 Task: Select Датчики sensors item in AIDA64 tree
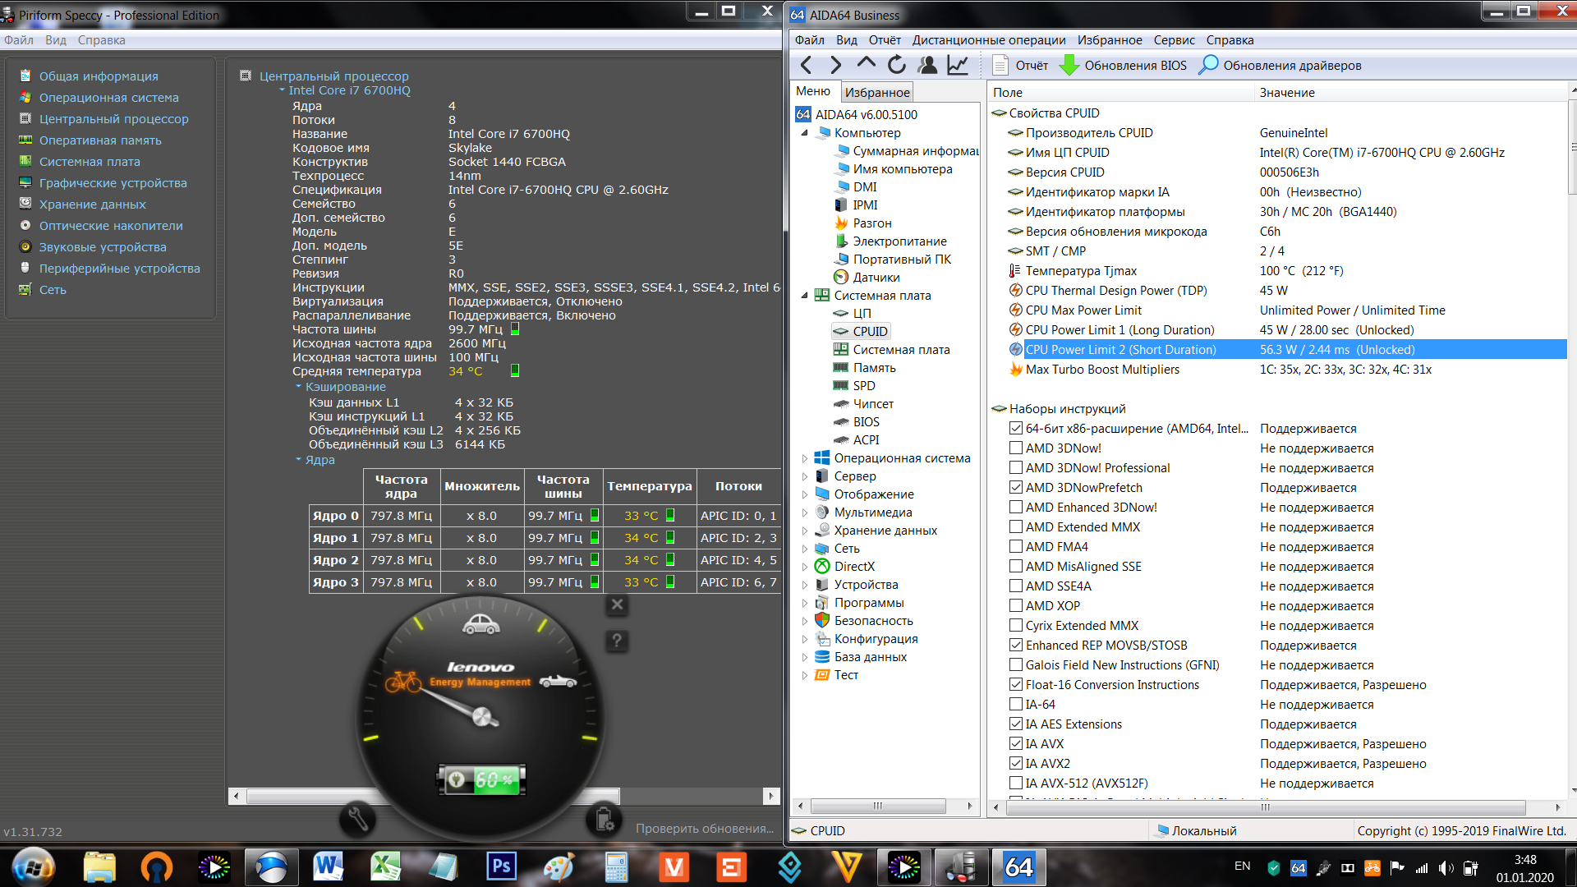tap(876, 278)
